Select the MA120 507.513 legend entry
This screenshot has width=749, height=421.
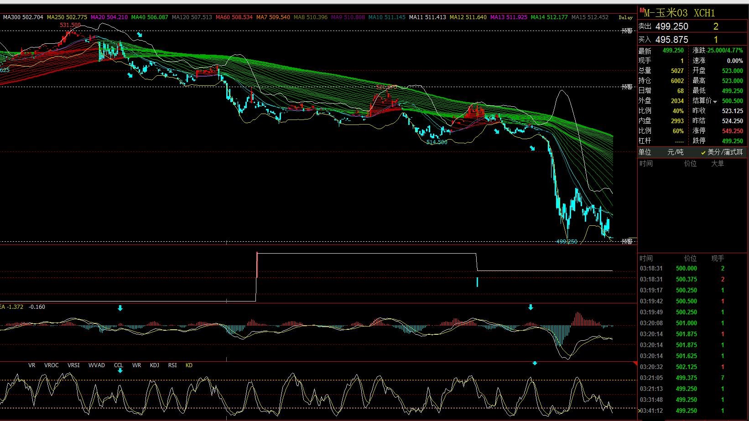[x=192, y=17]
